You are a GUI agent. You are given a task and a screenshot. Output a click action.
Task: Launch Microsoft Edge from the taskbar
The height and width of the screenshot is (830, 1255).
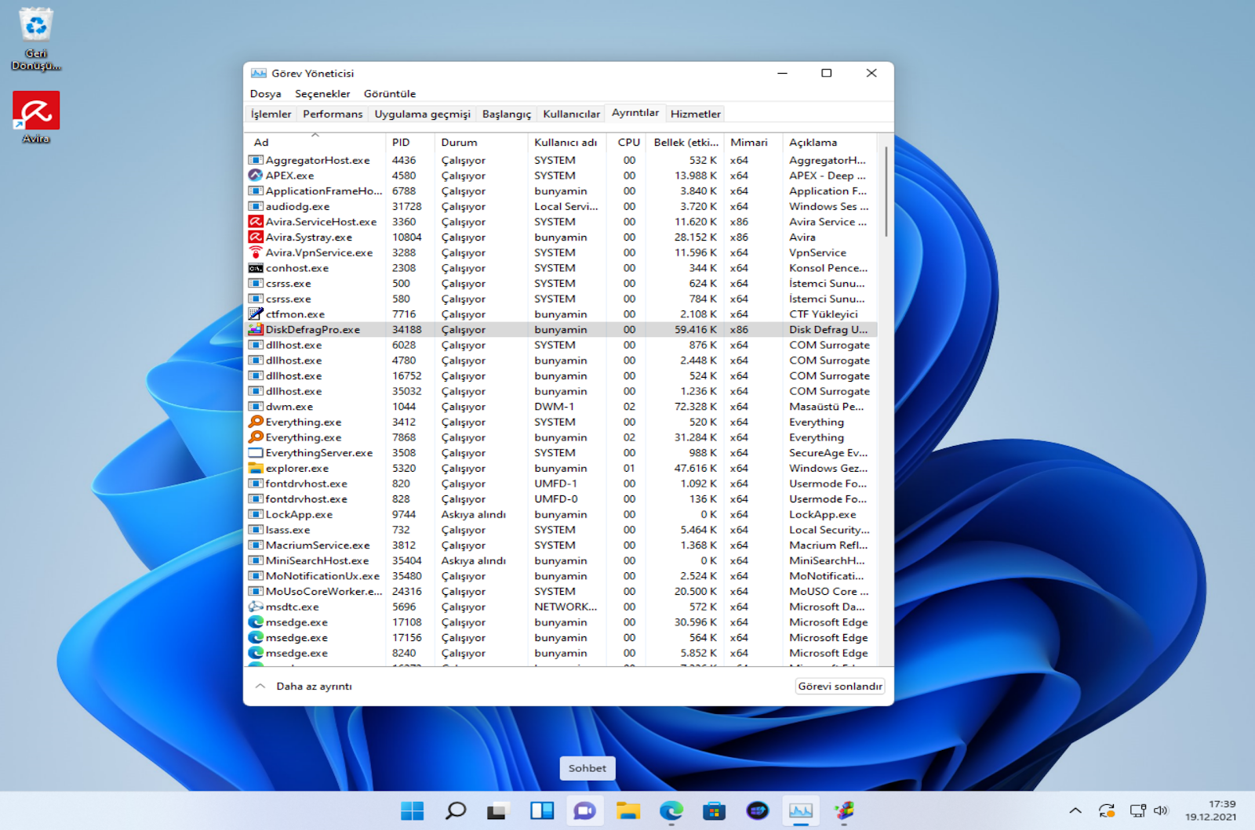(x=671, y=811)
